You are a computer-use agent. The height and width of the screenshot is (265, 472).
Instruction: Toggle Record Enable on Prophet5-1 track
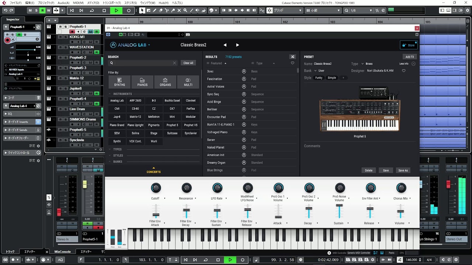point(72,32)
